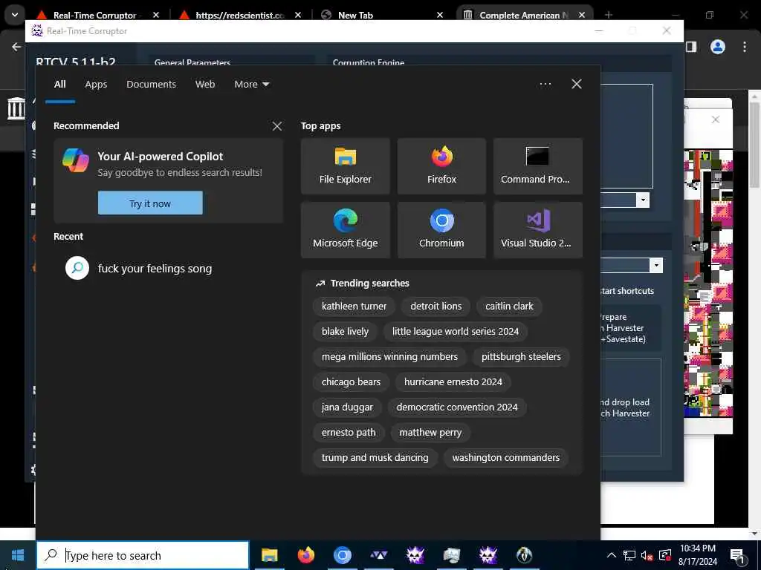Viewport: 761px width, 570px height.
Task: Launch Firefox from Top apps
Action: click(x=441, y=166)
